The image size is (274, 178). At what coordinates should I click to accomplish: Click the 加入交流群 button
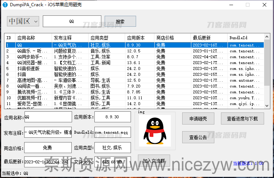(x=154, y=160)
